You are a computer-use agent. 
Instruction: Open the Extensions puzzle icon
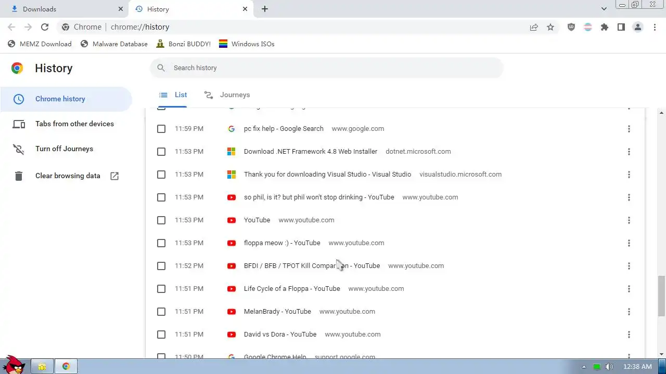[x=605, y=27]
